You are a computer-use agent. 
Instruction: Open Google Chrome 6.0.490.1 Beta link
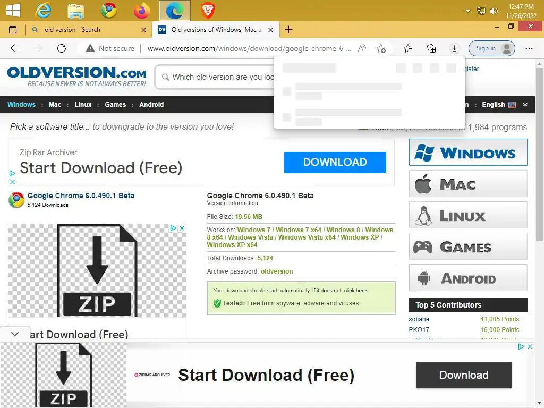pos(81,195)
